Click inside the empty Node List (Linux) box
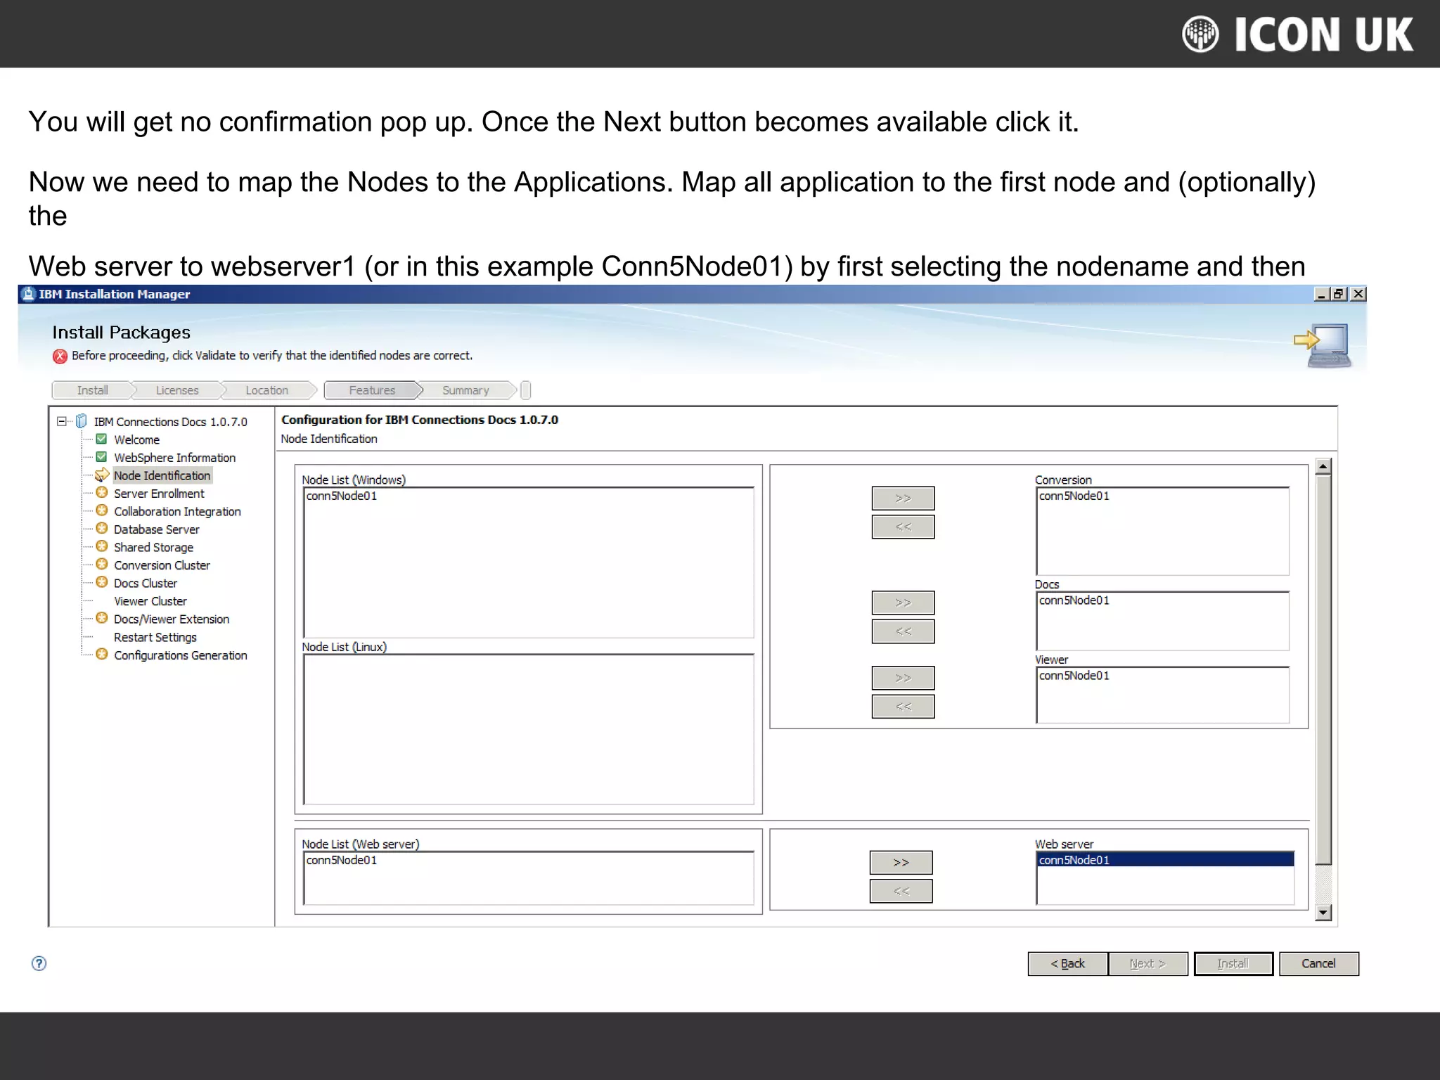The image size is (1440, 1080). tap(528, 729)
